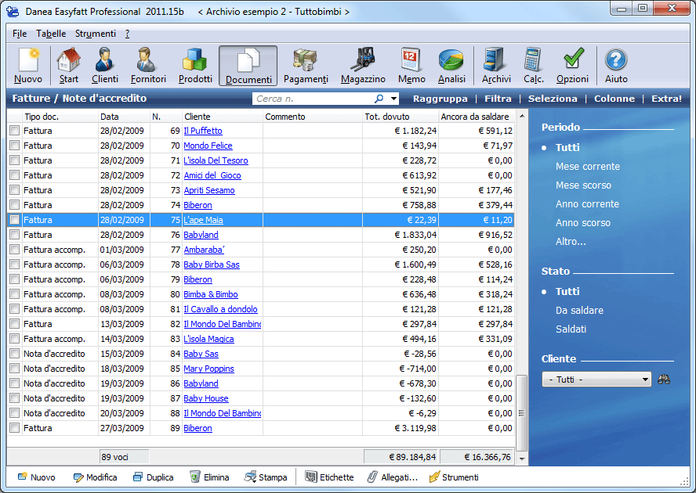Check the box for invoice 78 Baby Birba Sas
Screen dimensions: 696x493
[15, 264]
